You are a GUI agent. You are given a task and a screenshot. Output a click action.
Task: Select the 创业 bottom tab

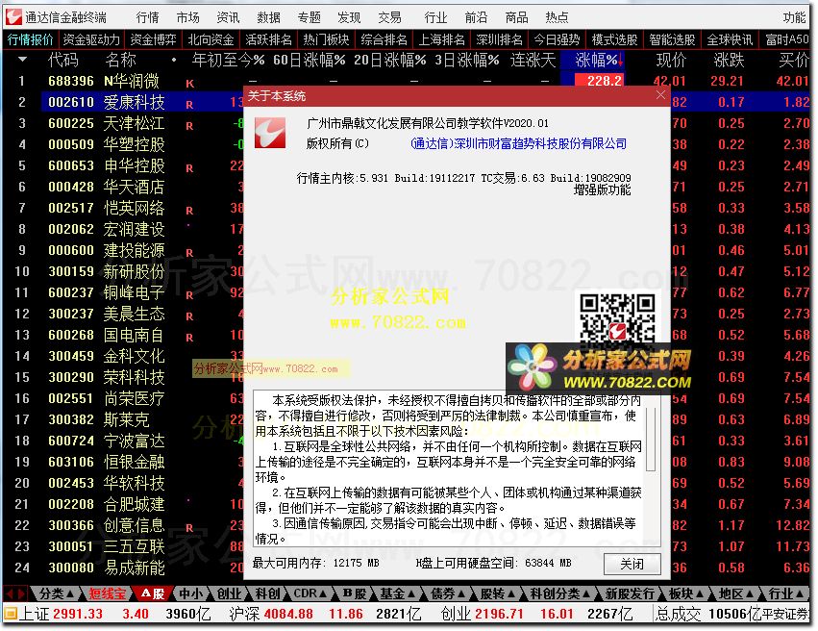[x=229, y=593]
